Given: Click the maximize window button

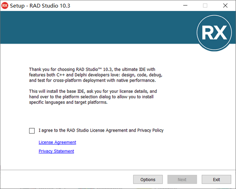Looking at the screenshot, I should [205, 6].
